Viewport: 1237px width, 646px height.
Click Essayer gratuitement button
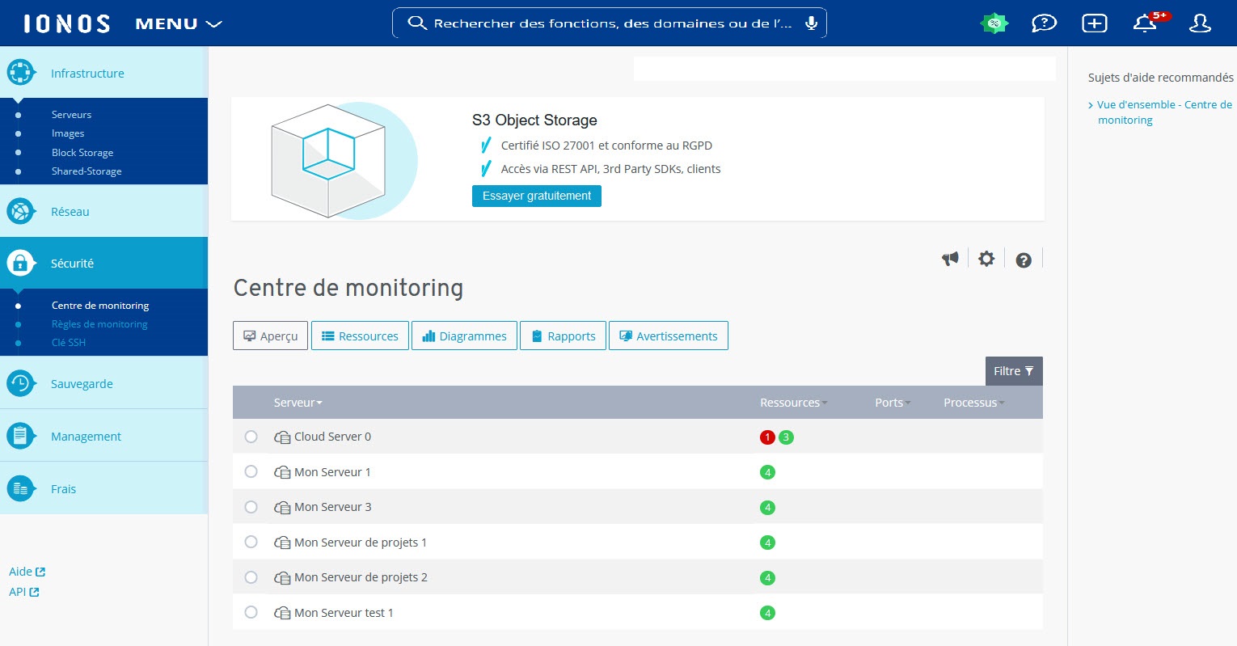pyautogui.click(x=537, y=196)
